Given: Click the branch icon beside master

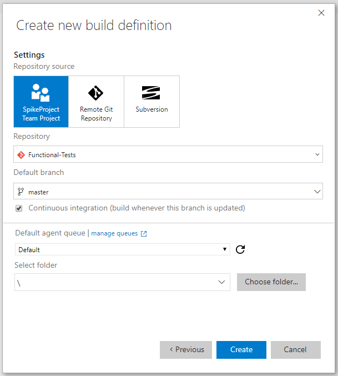Looking at the screenshot, I should [21, 192].
